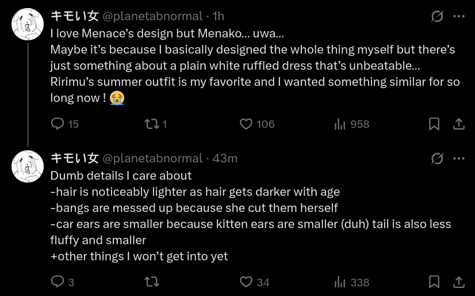The height and width of the screenshot is (296, 475).
Task: Expand more options on second tweet
Action: (459, 158)
